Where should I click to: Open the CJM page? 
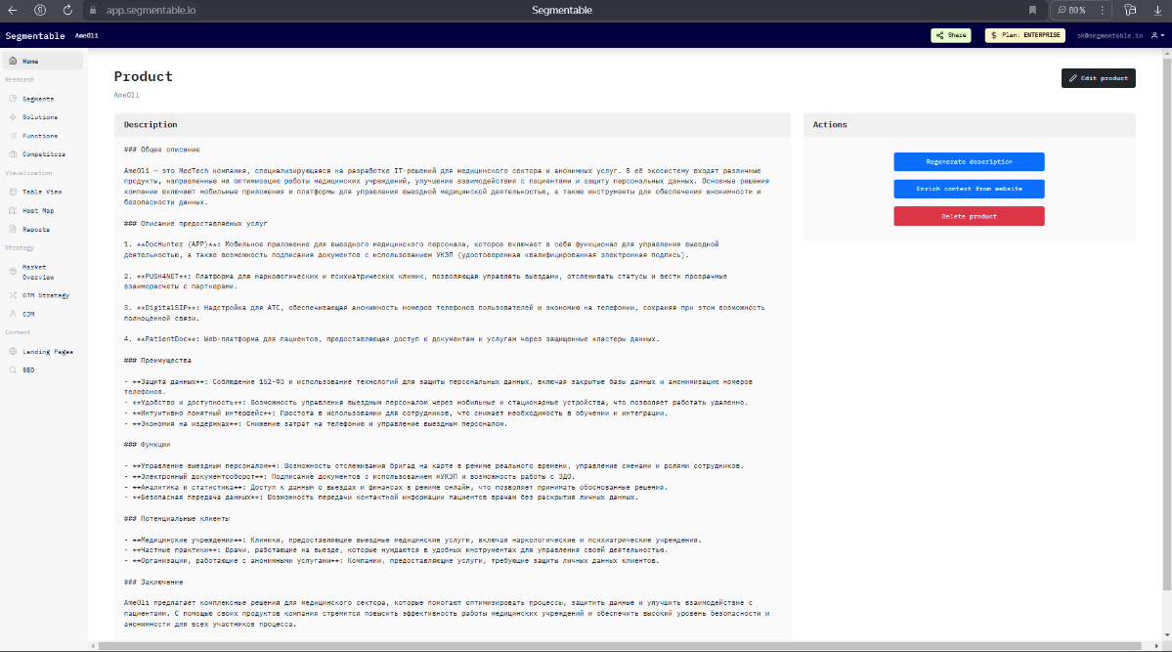point(28,314)
